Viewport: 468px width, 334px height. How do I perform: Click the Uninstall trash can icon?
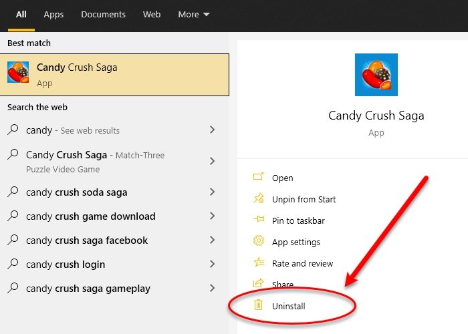click(x=258, y=305)
